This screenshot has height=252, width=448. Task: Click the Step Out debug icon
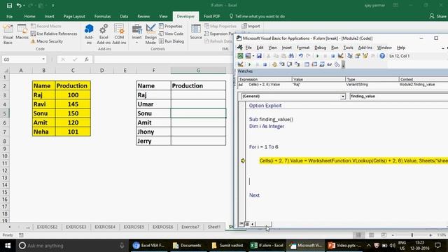pyautogui.click(x=297, y=64)
